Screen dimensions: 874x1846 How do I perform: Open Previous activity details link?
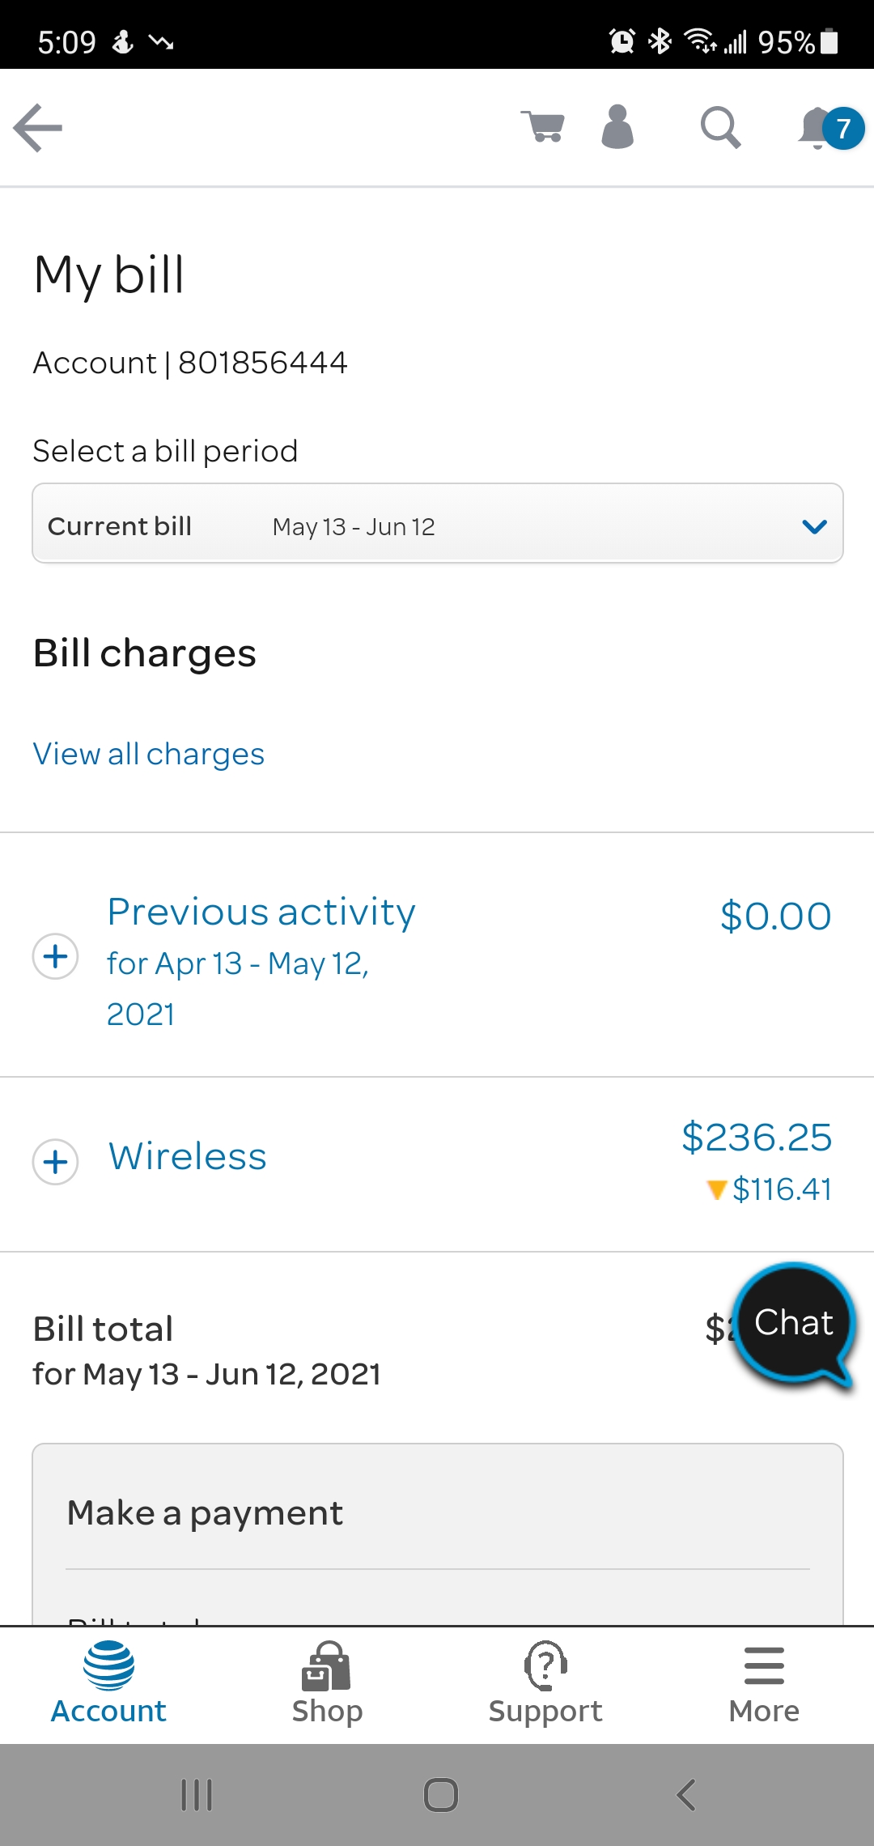click(261, 913)
